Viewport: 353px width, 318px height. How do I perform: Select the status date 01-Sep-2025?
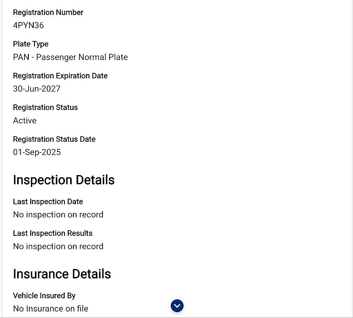(37, 152)
